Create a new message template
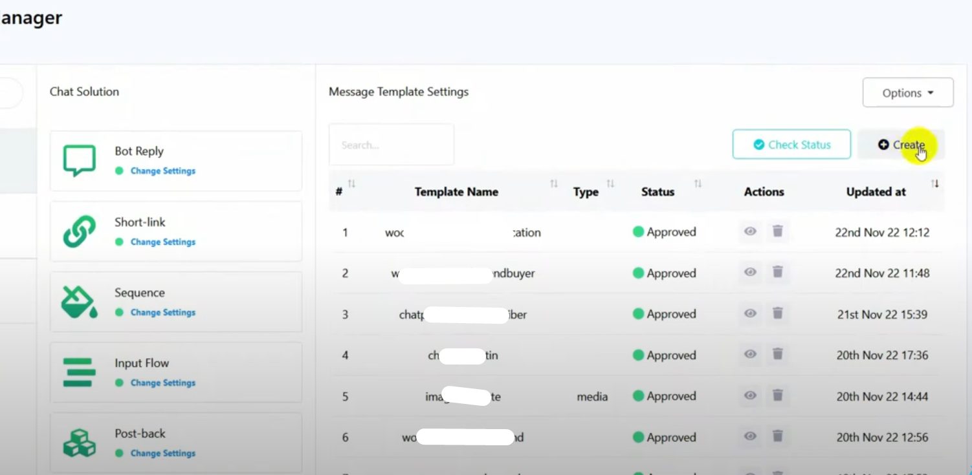The height and width of the screenshot is (475, 972). tap(901, 145)
